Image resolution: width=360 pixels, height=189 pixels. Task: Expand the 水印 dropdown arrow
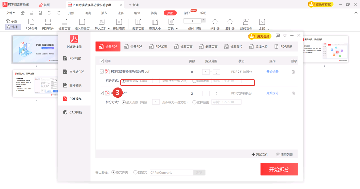coord(269,29)
